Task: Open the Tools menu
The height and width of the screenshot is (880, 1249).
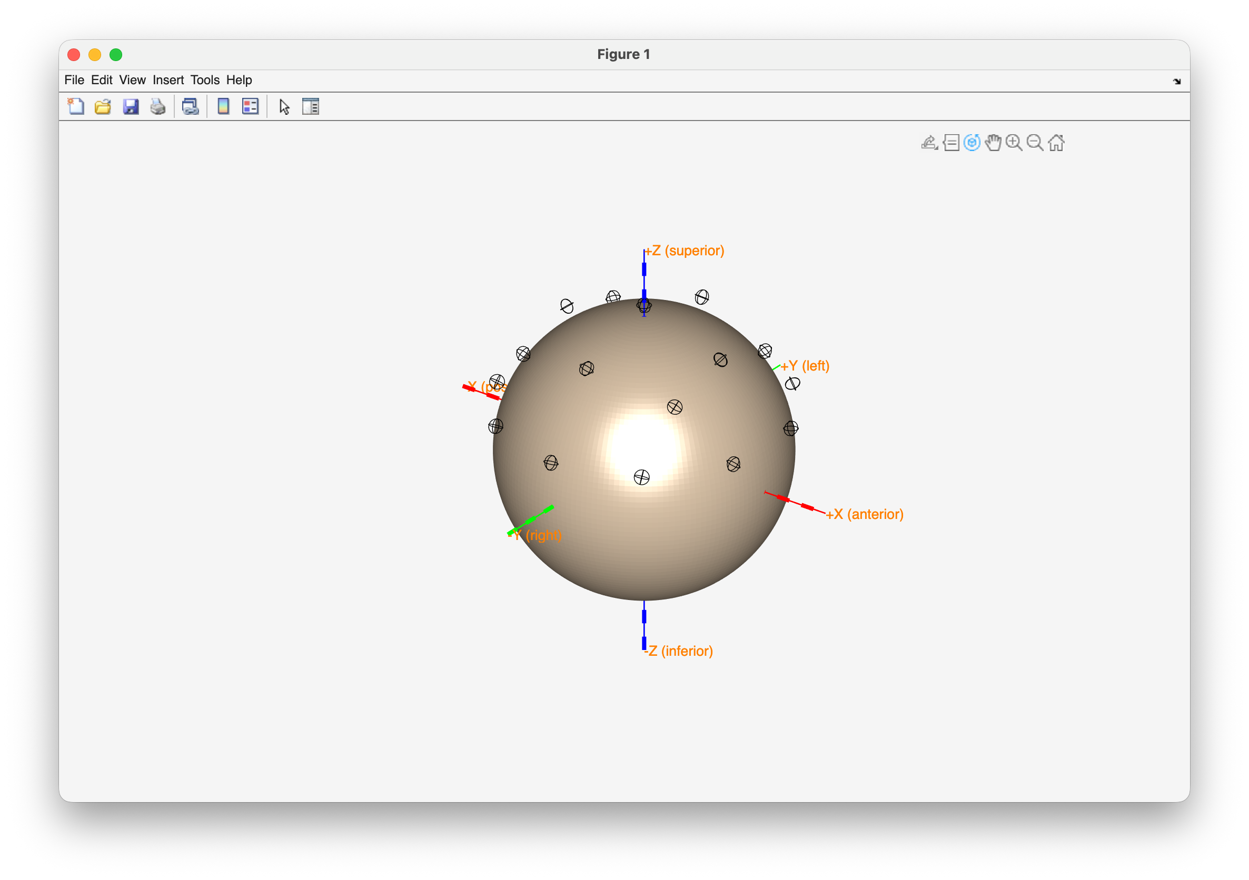Action: pos(204,80)
